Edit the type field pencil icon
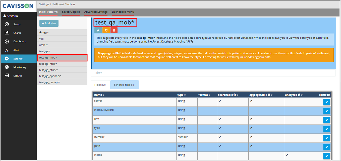 327,129
